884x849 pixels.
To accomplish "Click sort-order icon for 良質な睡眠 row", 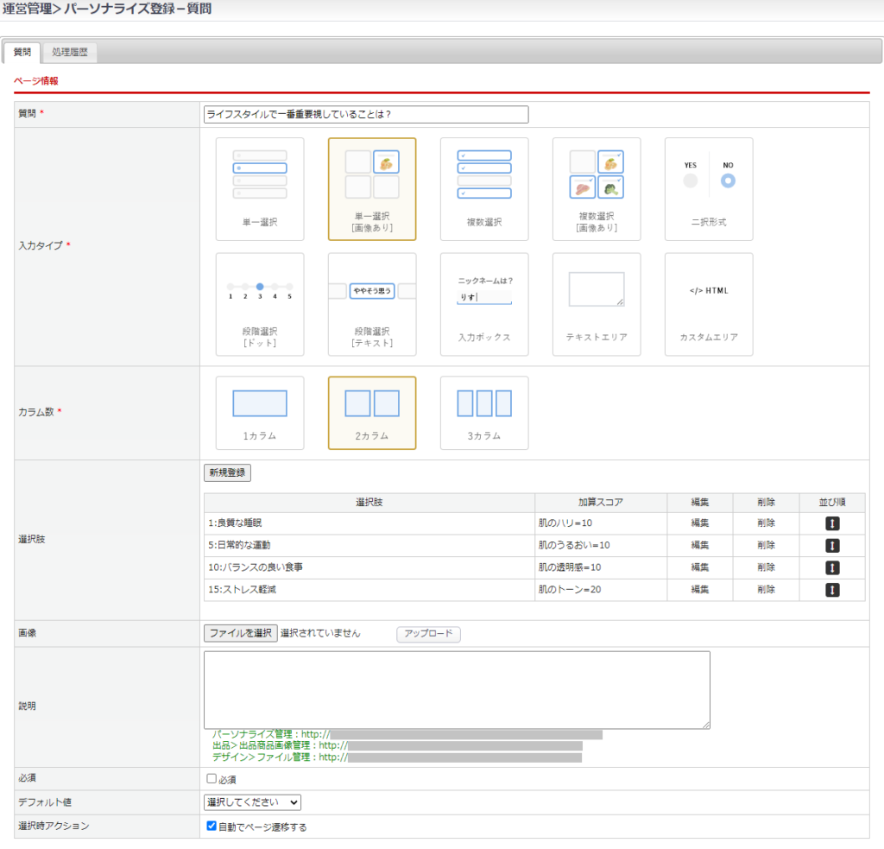I will point(832,523).
